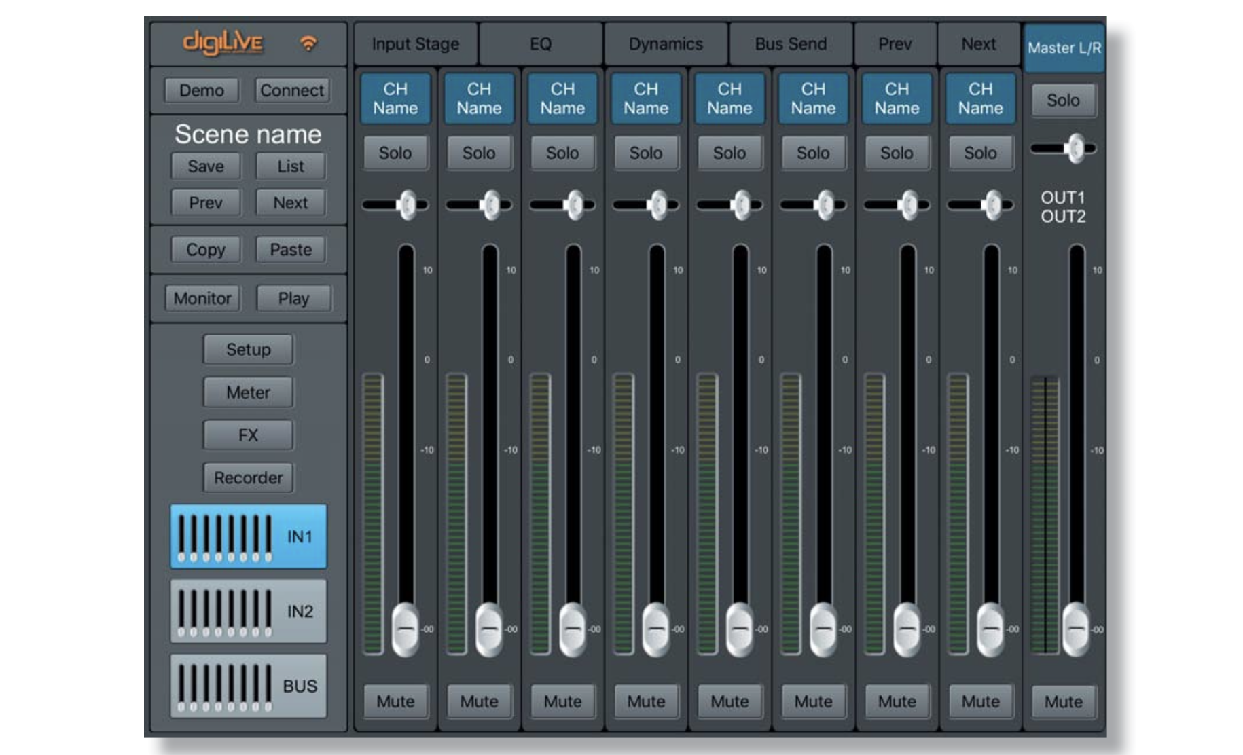This screenshot has width=1243, height=755.
Task: Toggle the Monitor button
Action: tap(202, 298)
